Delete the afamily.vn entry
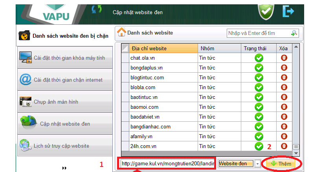Viewport: 323px width, 172px height. [x=284, y=136]
